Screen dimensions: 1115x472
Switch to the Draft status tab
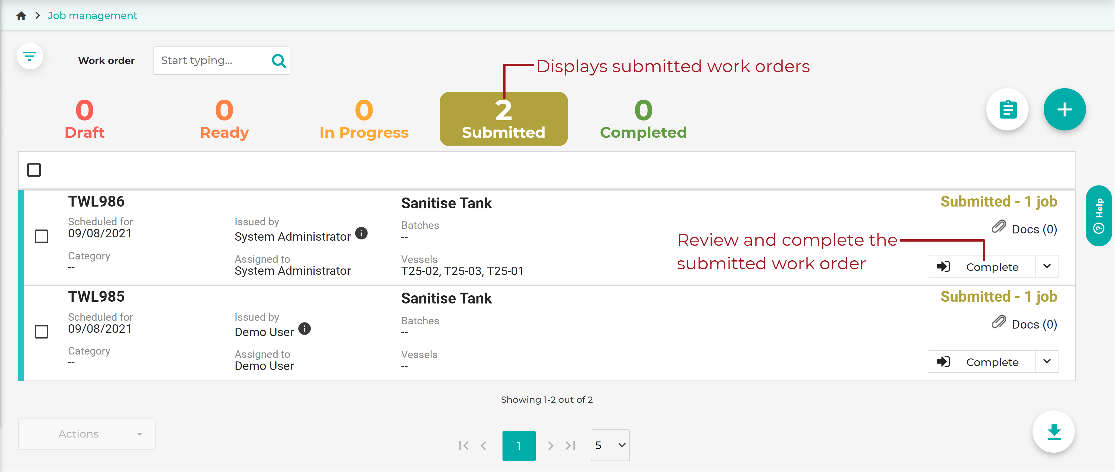tap(84, 119)
